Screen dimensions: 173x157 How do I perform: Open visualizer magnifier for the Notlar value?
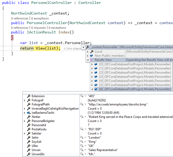pos(82,117)
